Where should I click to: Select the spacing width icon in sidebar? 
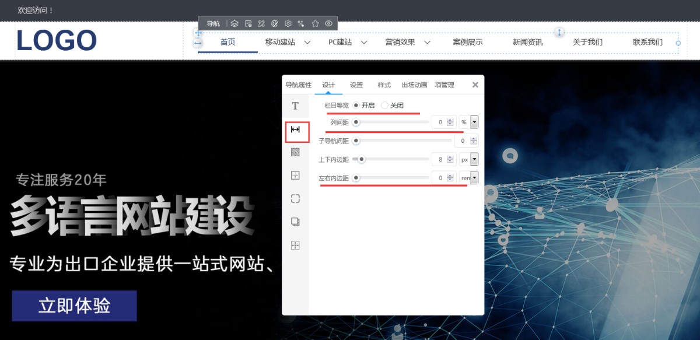pos(295,129)
